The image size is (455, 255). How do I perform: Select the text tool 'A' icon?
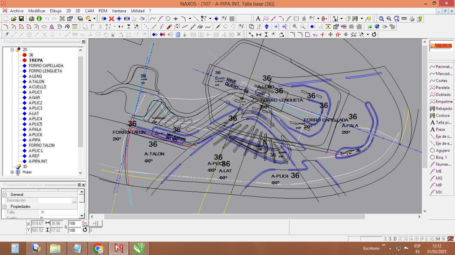pyautogui.click(x=258, y=19)
